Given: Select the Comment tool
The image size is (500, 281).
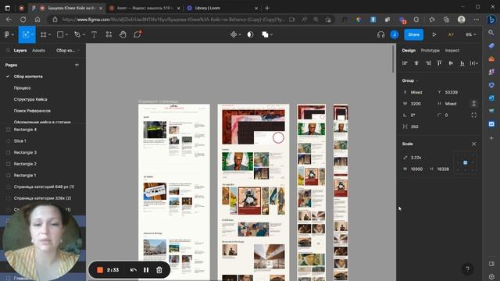Looking at the screenshot, I should (137, 34).
